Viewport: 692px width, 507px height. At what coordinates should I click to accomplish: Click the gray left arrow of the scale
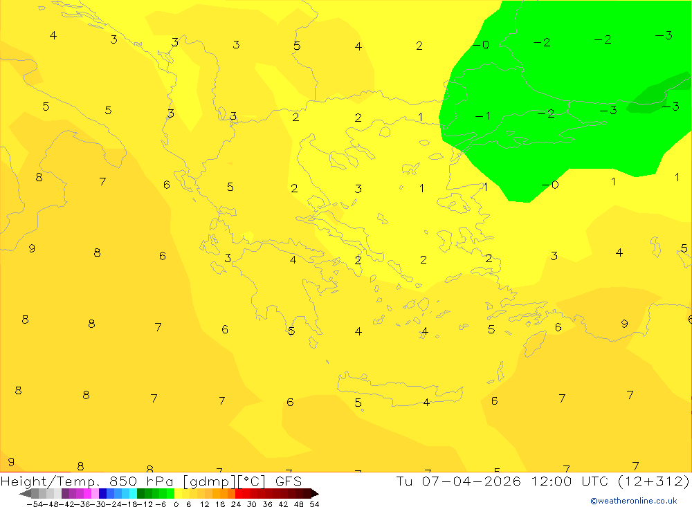point(25,493)
